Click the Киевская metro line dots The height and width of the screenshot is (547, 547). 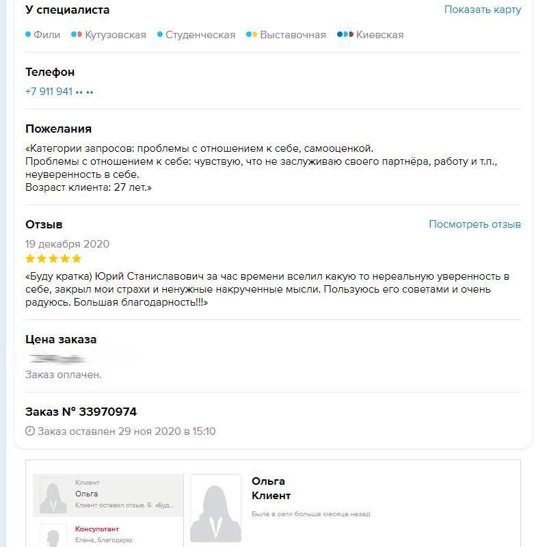(x=345, y=35)
